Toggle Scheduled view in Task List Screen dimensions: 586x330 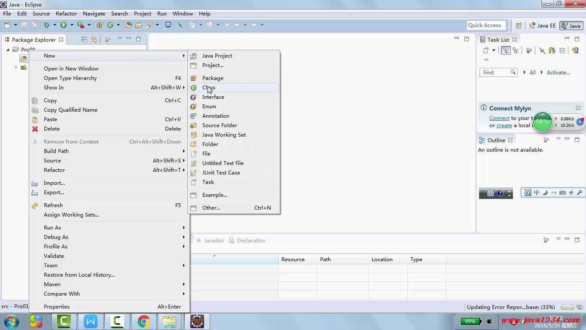pyautogui.click(x=516, y=50)
